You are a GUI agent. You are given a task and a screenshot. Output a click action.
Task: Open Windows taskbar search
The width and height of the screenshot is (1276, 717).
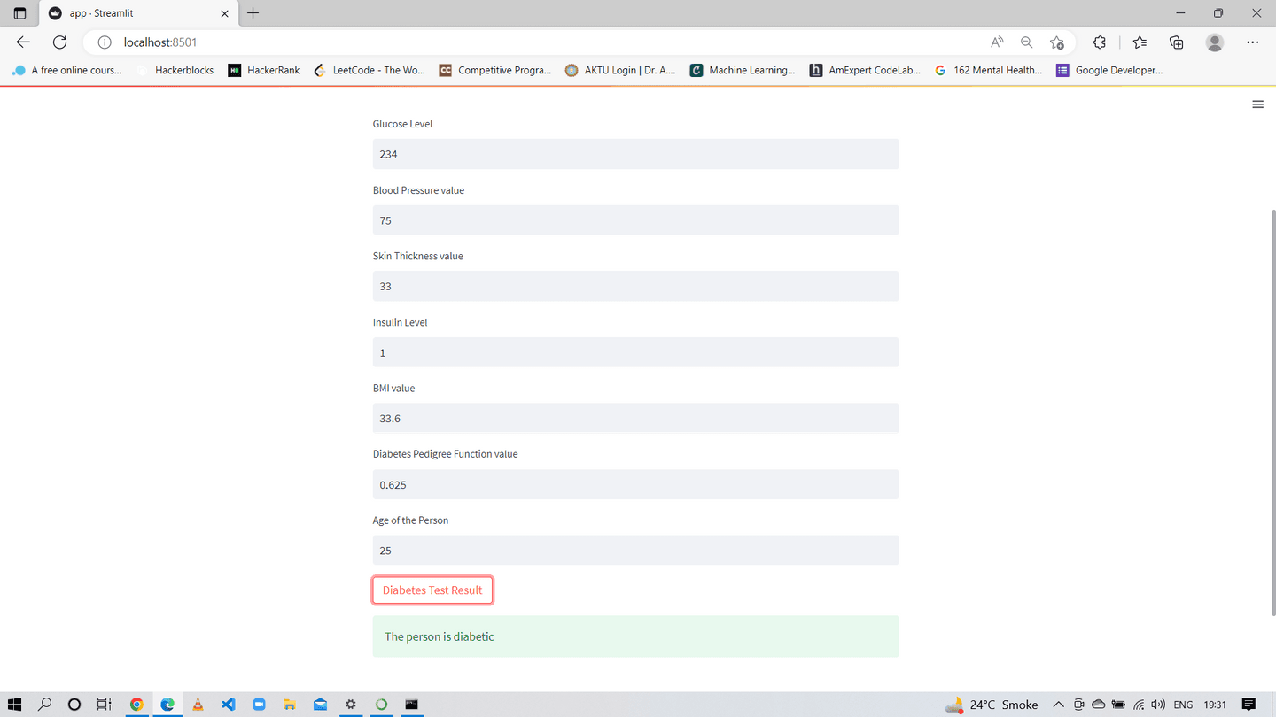click(x=45, y=705)
